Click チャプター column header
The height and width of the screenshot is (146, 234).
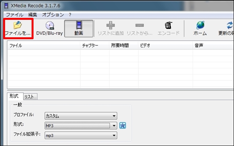tap(95, 45)
